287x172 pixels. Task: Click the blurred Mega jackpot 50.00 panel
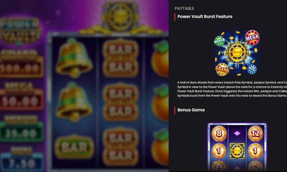pos(22,96)
